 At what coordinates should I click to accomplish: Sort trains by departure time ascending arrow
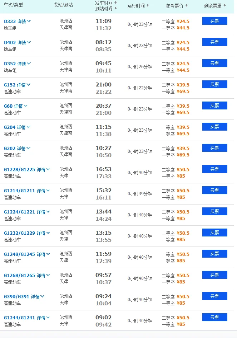pyautogui.click(x=115, y=3)
